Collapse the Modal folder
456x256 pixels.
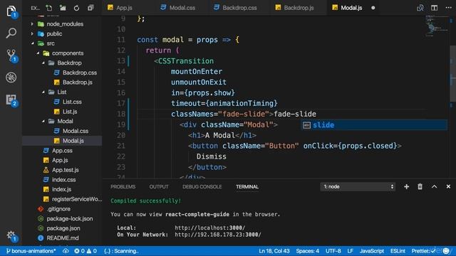(57, 122)
